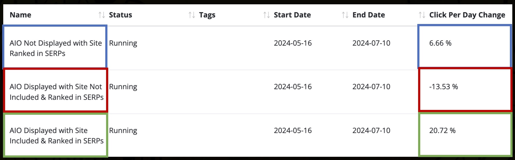Viewport: 515px width, 160px height.
Task: Click Running status in first row
Action: tap(123, 43)
